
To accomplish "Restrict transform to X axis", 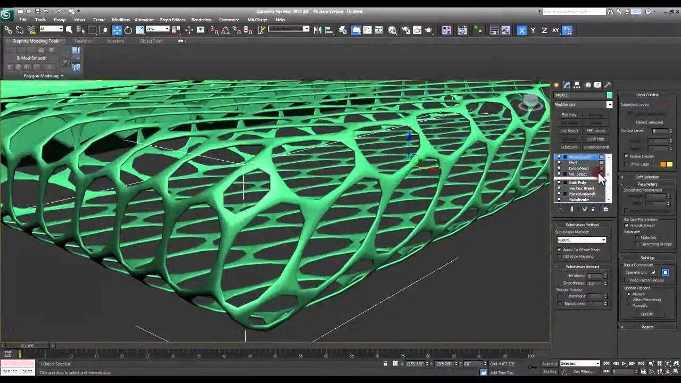I will (521, 30).
